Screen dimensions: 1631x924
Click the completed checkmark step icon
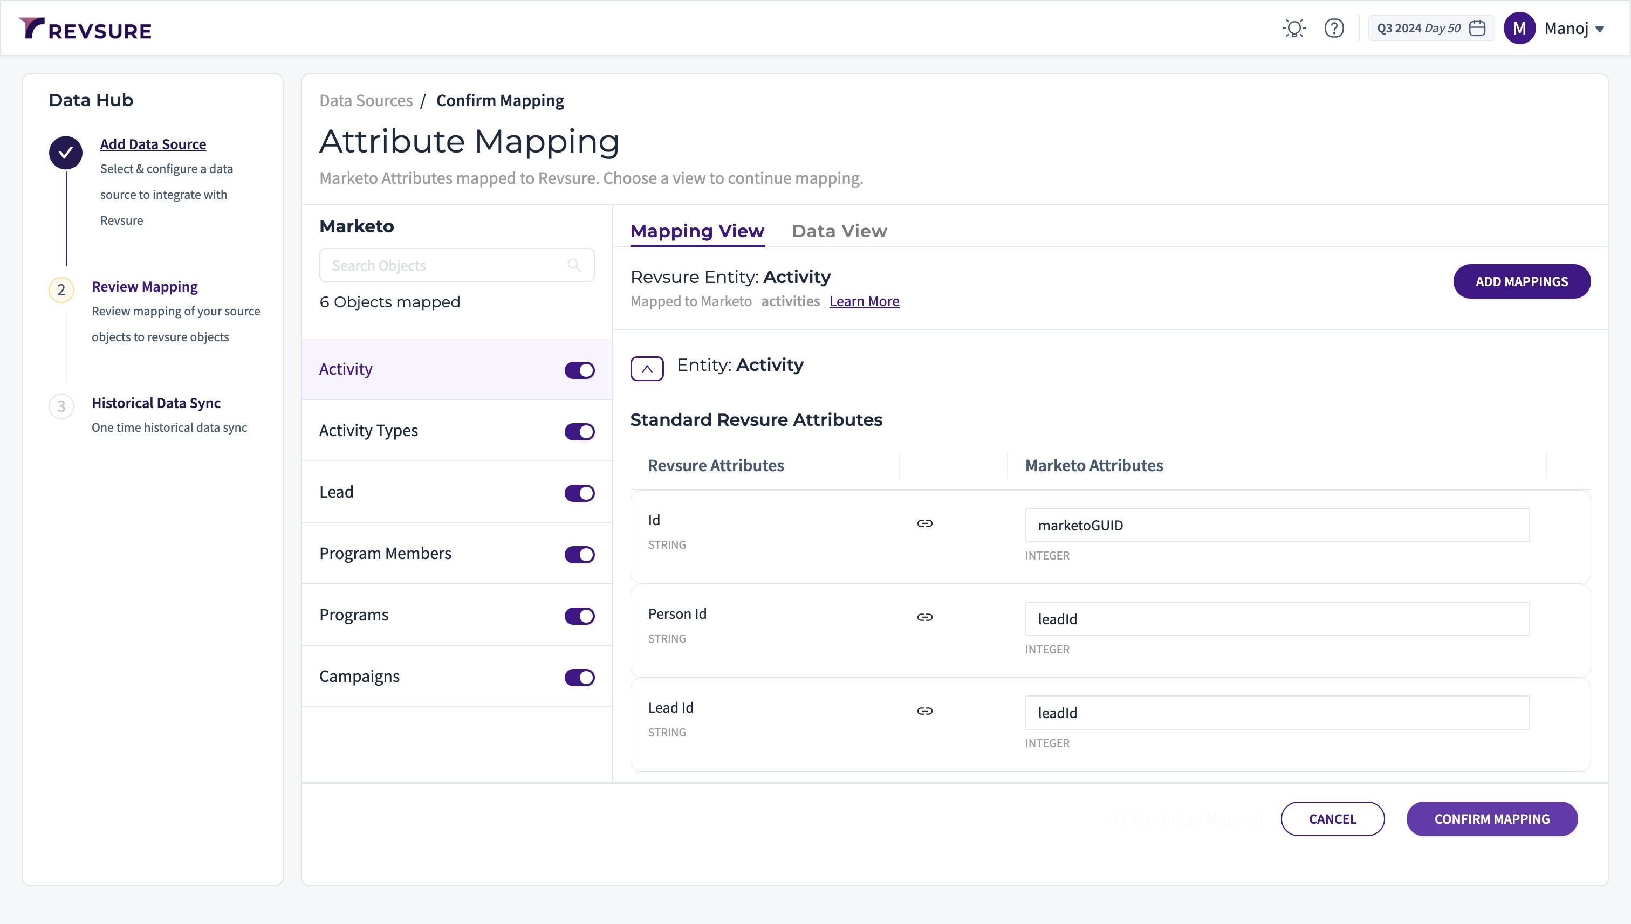65,153
